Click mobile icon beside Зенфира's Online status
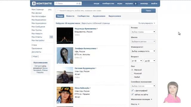The width and height of the screenshot is (191, 107). coord(81,58)
